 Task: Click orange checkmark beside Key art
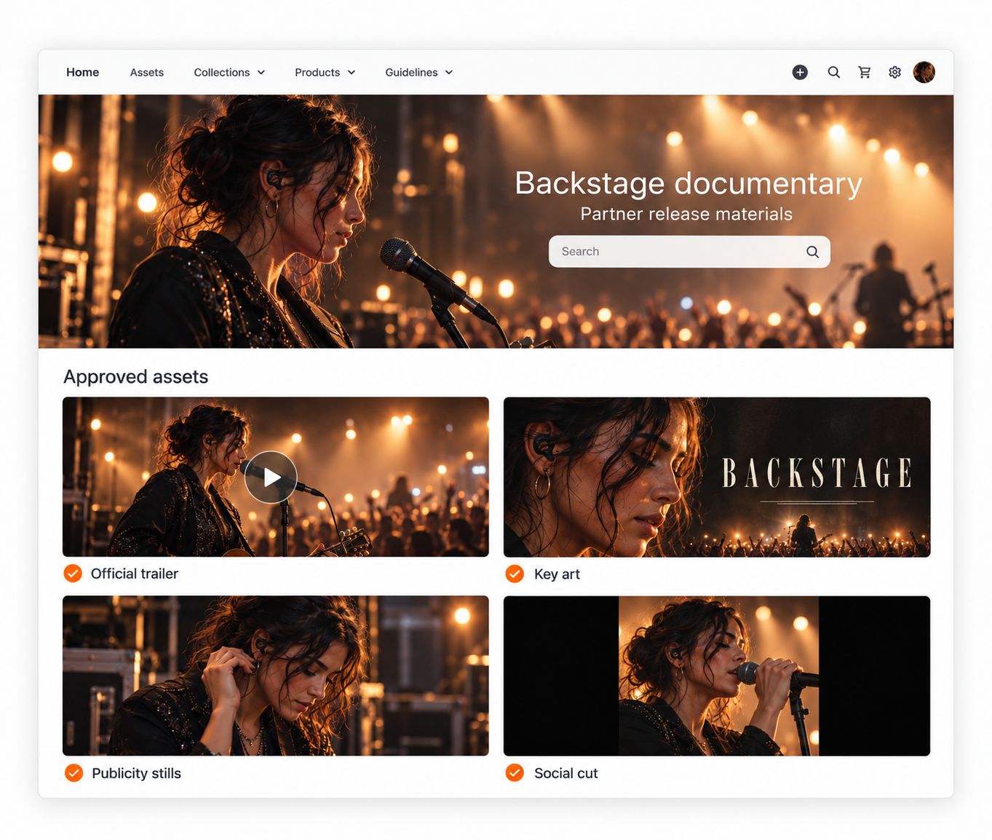click(x=515, y=574)
